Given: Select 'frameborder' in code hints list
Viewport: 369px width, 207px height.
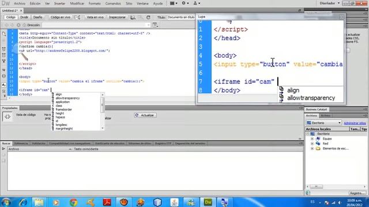Looking at the screenshot, I should click(x=64, y=110).
